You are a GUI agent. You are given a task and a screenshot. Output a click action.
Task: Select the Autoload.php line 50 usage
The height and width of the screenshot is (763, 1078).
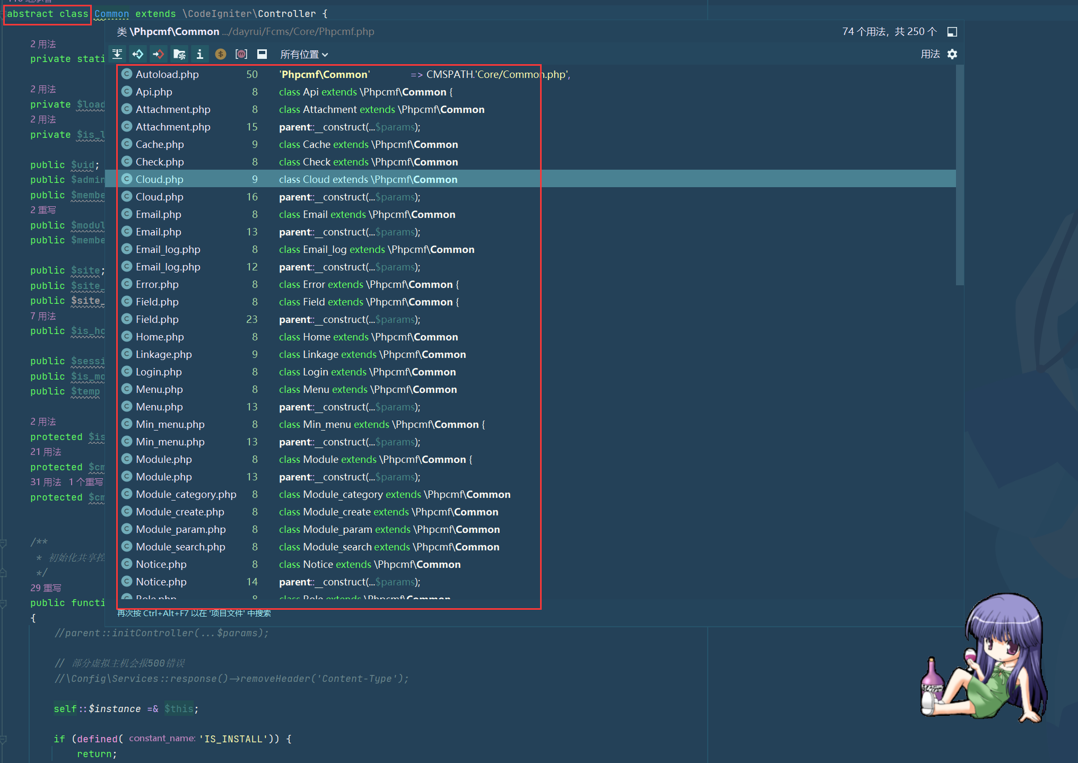(531, 74)
